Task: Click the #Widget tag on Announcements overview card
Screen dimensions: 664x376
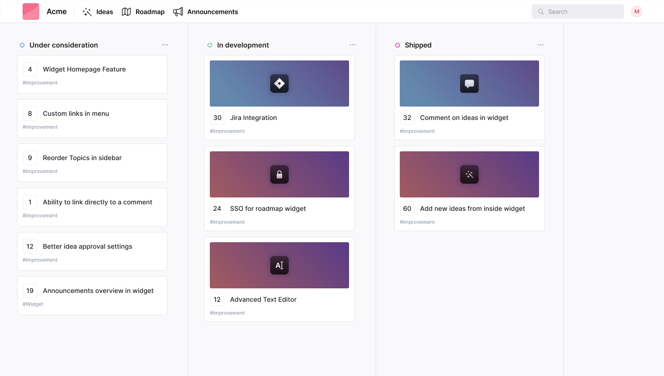Action: pos(33,304)
